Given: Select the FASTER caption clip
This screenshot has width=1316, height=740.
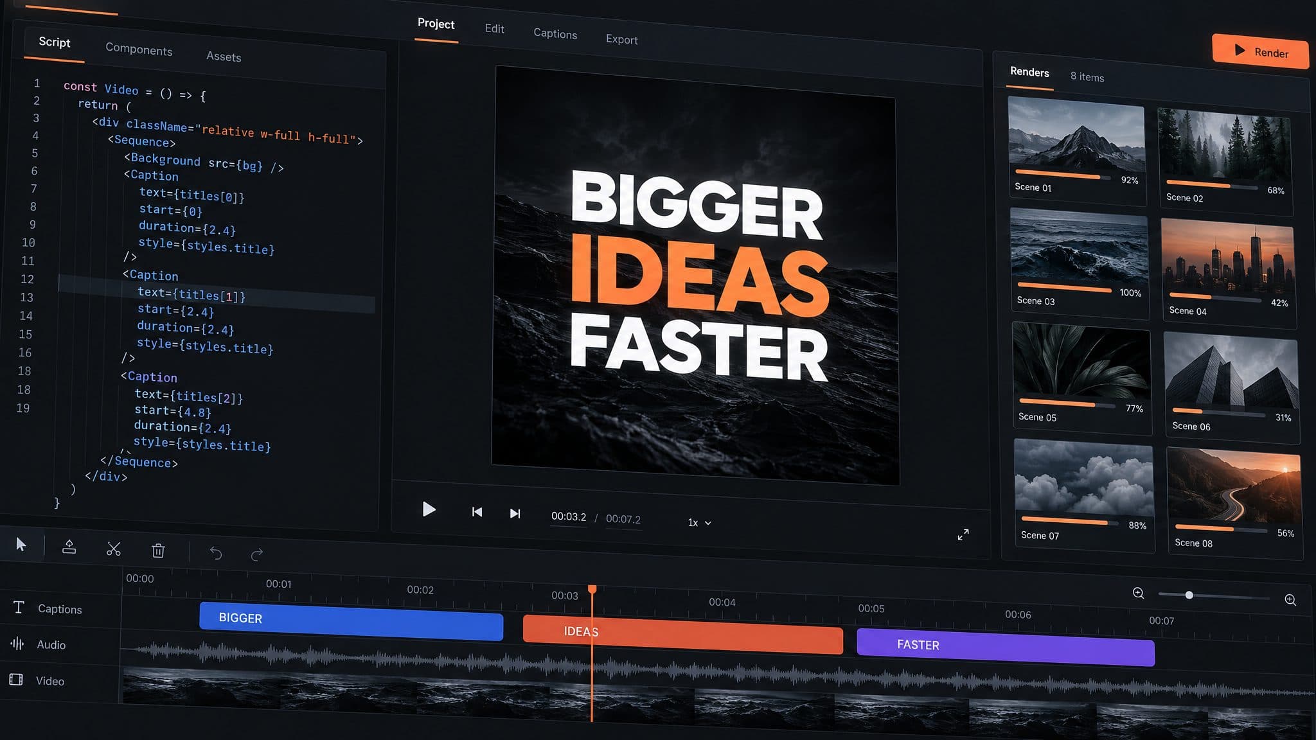Looking at the screenshot, I should click(1006, 647).
